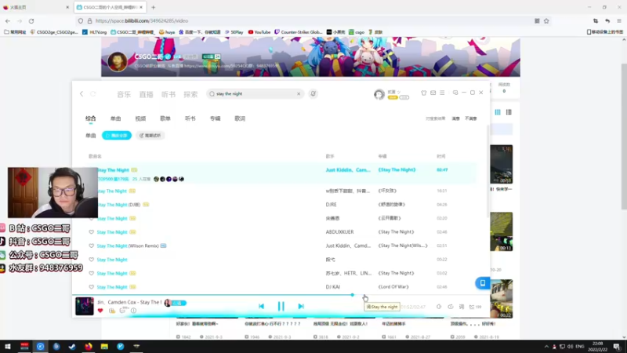627x353 pixels.
Task: Open album 《Stay The Night》 in first row
Action: [x=397, y=169]
